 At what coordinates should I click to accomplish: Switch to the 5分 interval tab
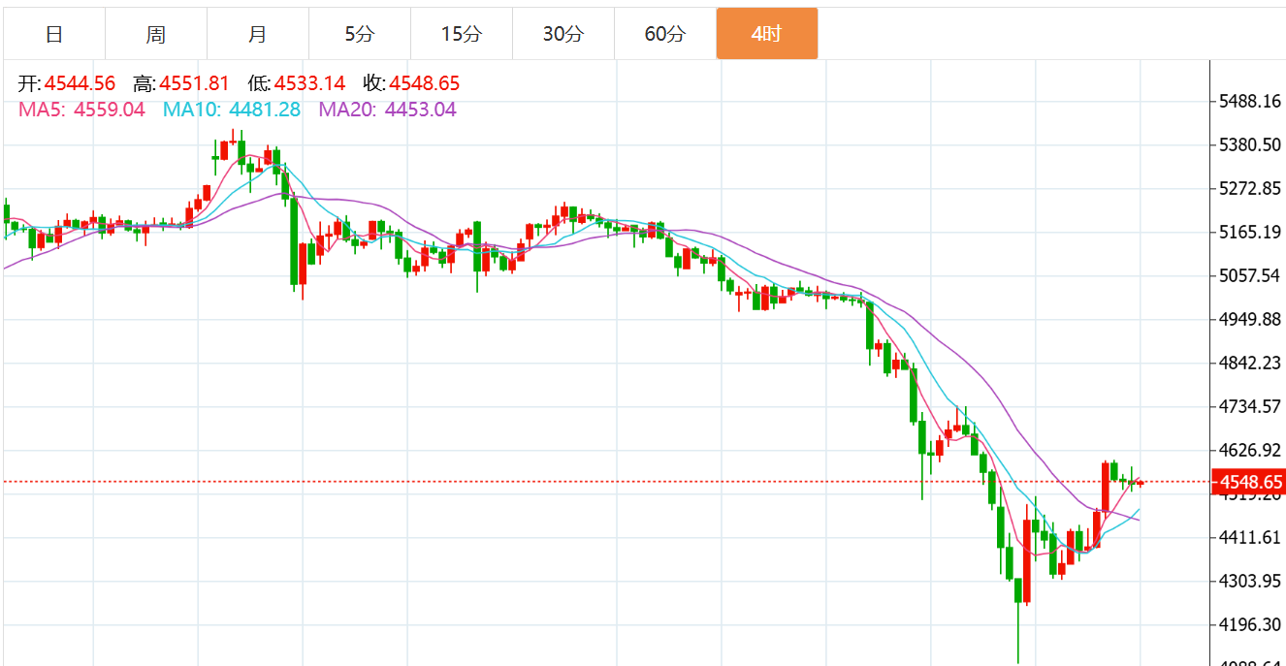coord(359,34)
